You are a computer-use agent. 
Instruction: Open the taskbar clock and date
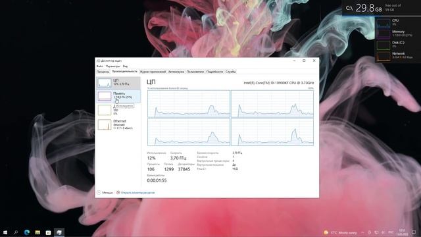tap(402, 232)
